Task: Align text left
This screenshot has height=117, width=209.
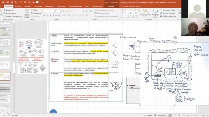Action: pos(74,16)
